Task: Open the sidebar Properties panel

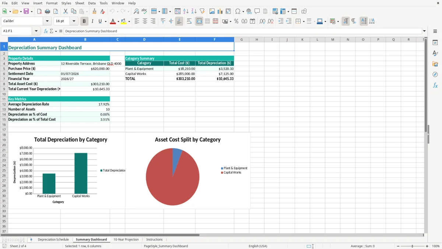Action: [x=435, y=42]
